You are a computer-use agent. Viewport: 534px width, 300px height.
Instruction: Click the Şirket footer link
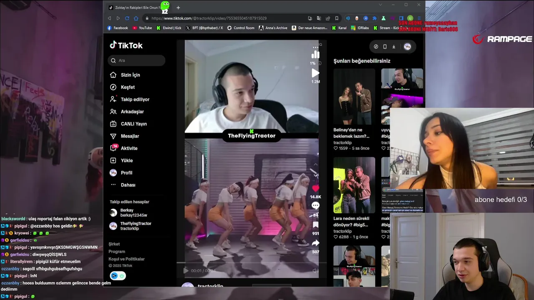[x=114, y=244]
